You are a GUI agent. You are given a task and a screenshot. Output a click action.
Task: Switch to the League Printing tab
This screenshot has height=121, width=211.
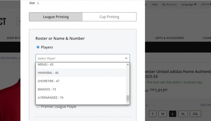coord(56,17)
